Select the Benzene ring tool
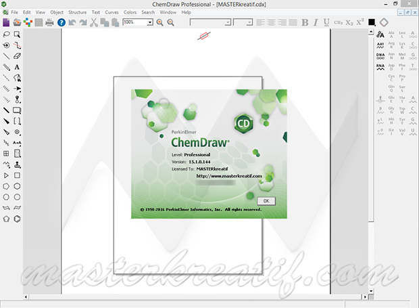The height and width of the screenshot is (308, 419). coord(17,219)
